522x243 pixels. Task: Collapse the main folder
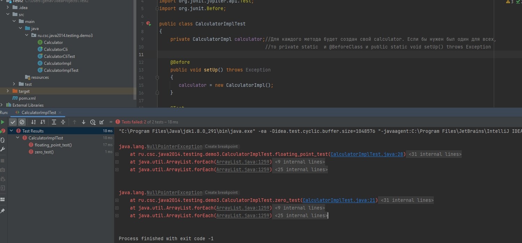click(14, 21)
